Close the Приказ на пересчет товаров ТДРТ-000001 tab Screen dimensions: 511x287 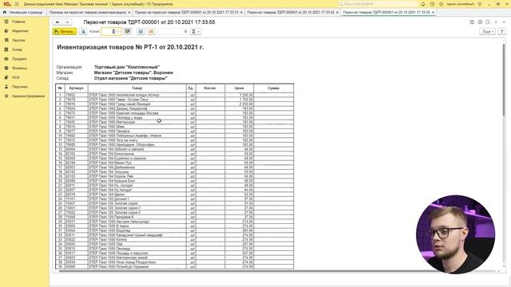(x=241, y=13)
